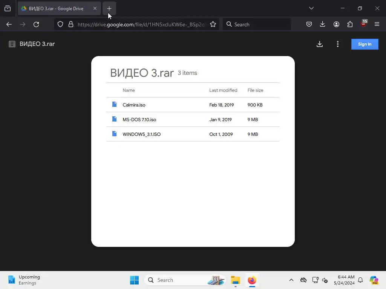Click the ВИДЕО 3.rar archive heading
The width and height of the screenshot is (386, 289).
coord(142,73)
